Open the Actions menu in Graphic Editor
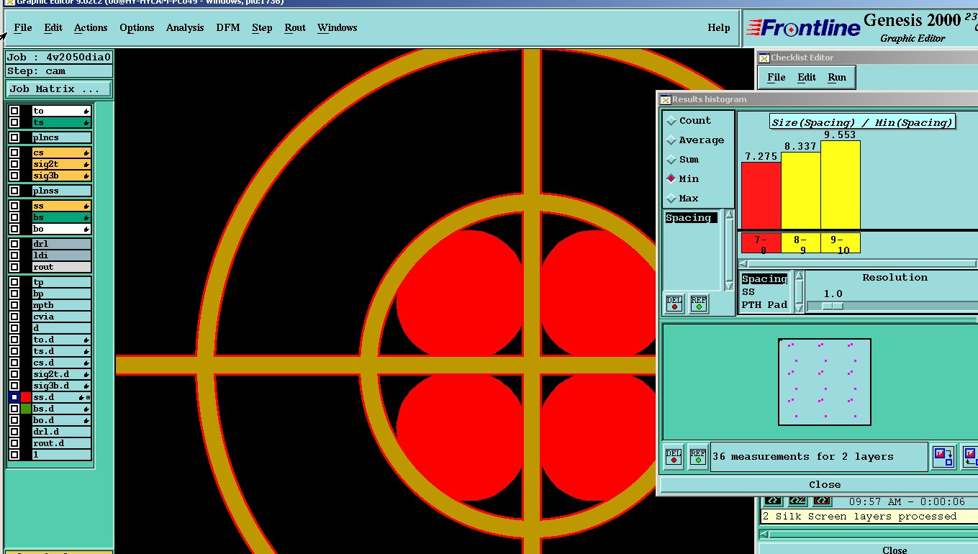The image size is (978, 554). point(91,27)
